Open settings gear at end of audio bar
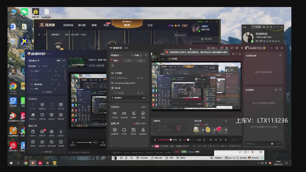The height and width of the screenshot is (172, 306). click(x=226, y=140)
